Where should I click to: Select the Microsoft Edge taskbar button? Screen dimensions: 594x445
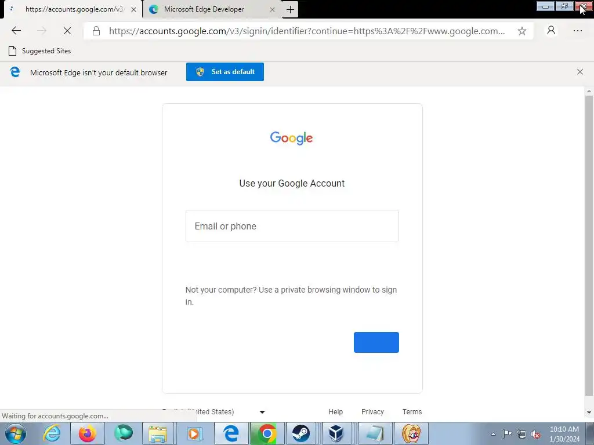231,433
